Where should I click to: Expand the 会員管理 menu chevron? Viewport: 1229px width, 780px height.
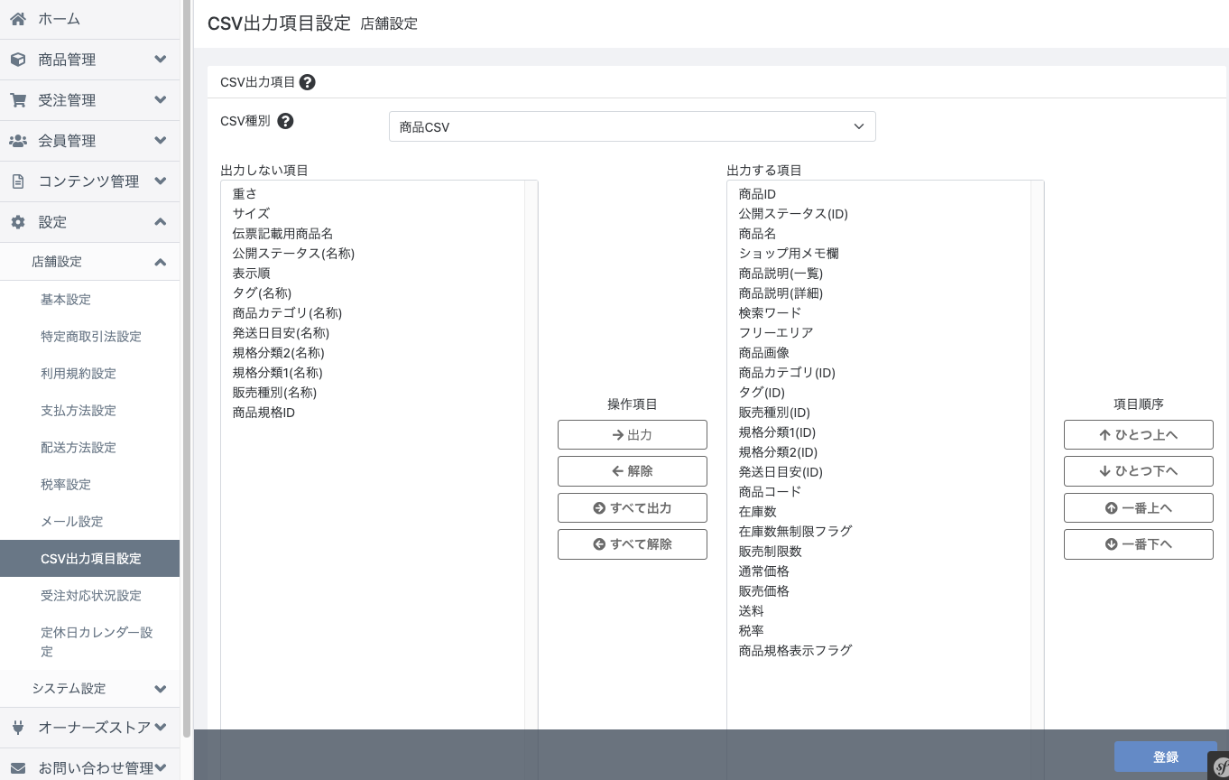tap(161, 141)
